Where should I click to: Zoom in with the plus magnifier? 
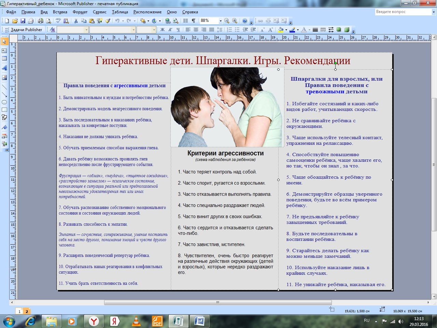tap(235, 21)
